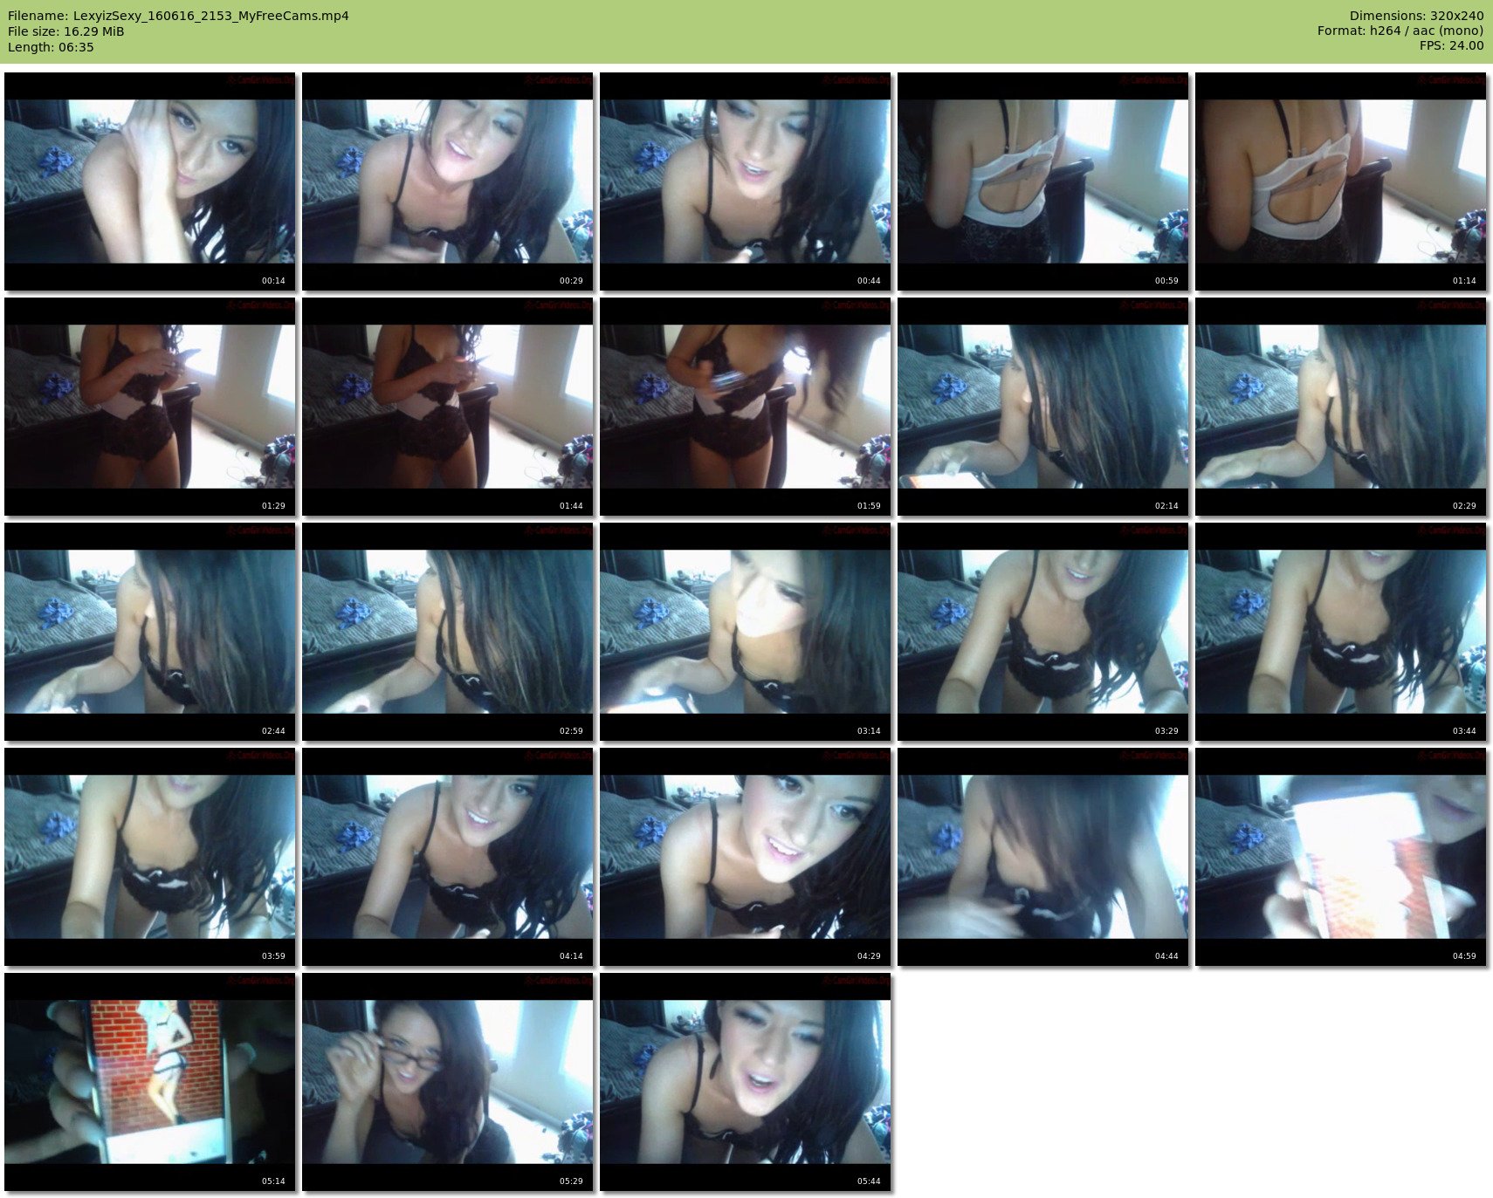Click the Dimensions 320x240 text

[1416, 16]
